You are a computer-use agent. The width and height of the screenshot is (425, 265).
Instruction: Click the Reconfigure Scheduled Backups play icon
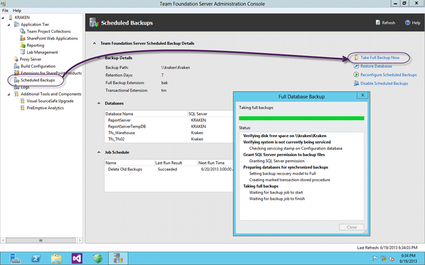pyautogui.click(x=356, y=75)
